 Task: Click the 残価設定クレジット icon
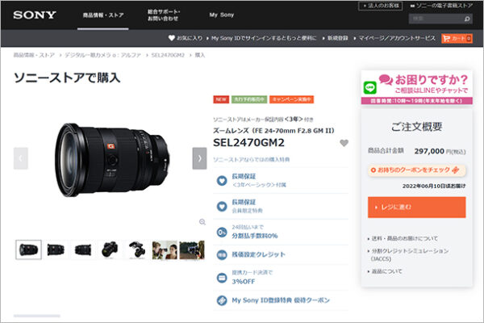222,254
